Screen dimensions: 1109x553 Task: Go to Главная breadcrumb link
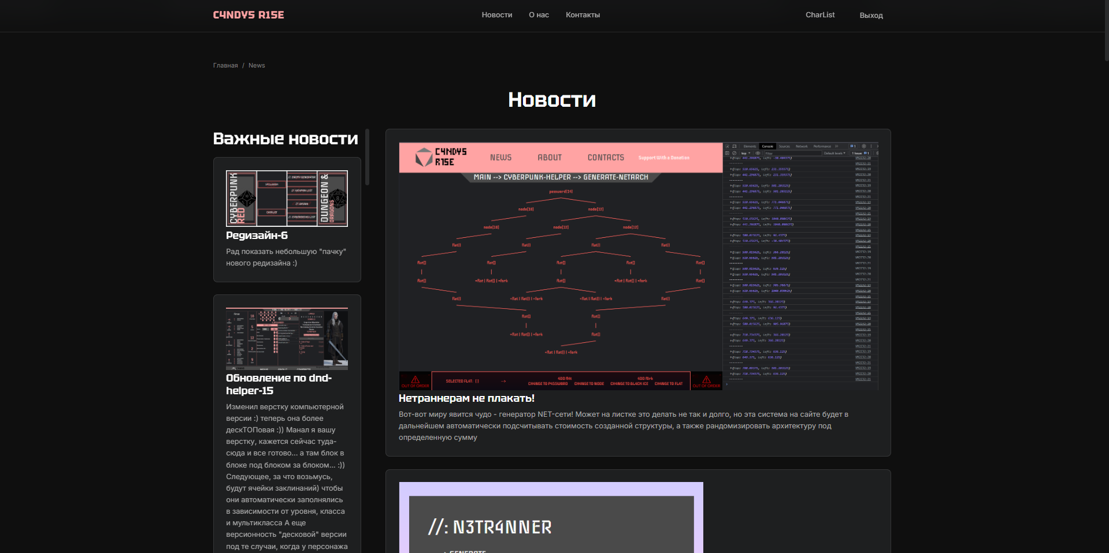tap(225, 65)
